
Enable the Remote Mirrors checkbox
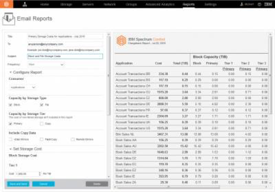tap(73, 139)
